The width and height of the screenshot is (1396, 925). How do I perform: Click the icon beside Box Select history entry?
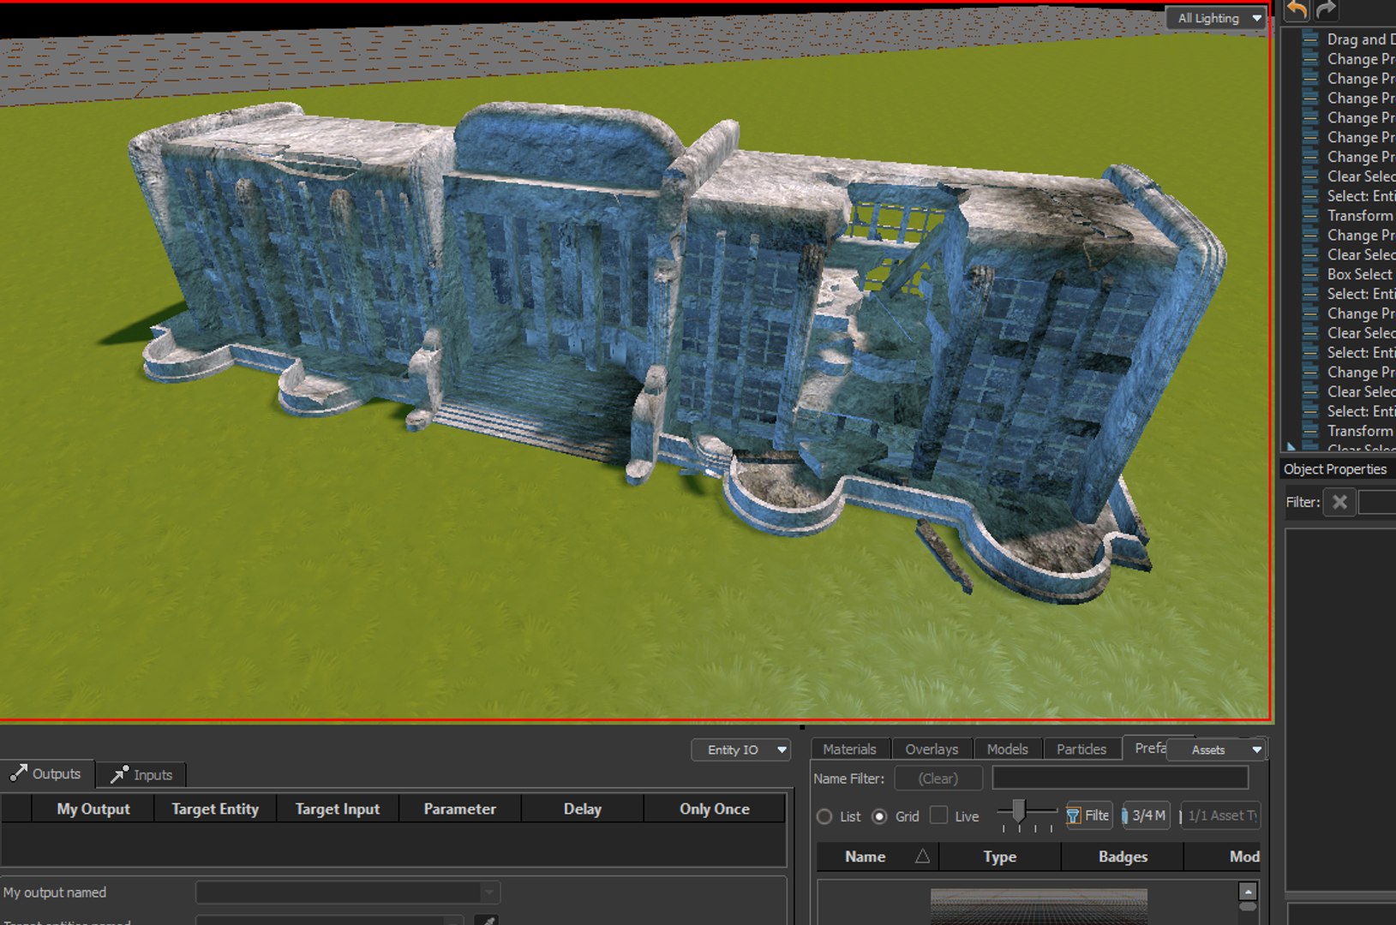[x=1310, y=274]
